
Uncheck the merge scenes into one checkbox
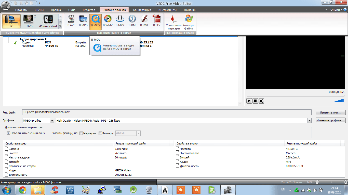click(8, 133)
